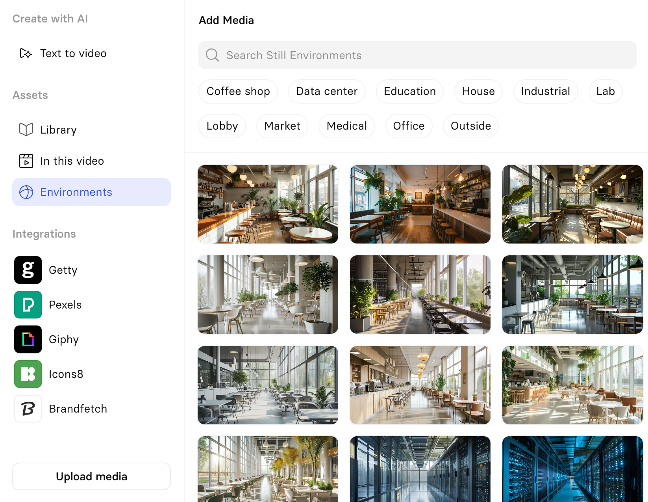Filter by Data center tag

point(327,91)
